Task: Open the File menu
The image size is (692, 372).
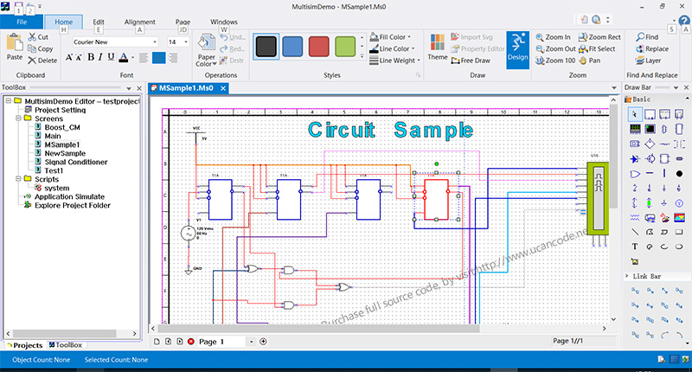Action: (x=22, y=22)
